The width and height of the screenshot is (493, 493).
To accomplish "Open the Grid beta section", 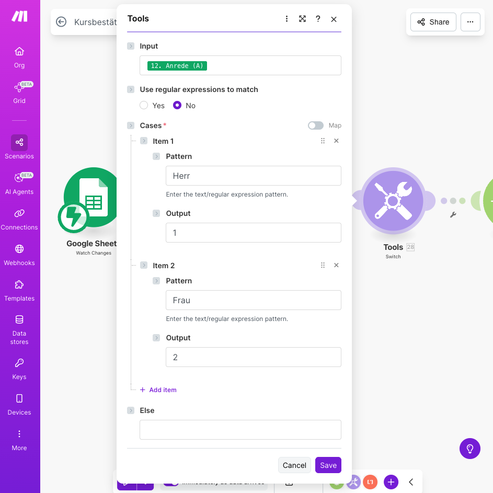I will 19,93.
